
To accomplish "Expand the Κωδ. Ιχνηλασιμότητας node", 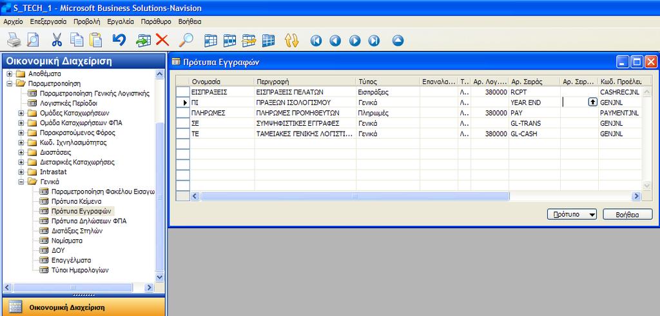I will coord(21,143).
